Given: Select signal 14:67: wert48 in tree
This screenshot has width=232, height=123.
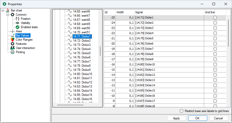Looking at the screenshot, I should [81, 20].
